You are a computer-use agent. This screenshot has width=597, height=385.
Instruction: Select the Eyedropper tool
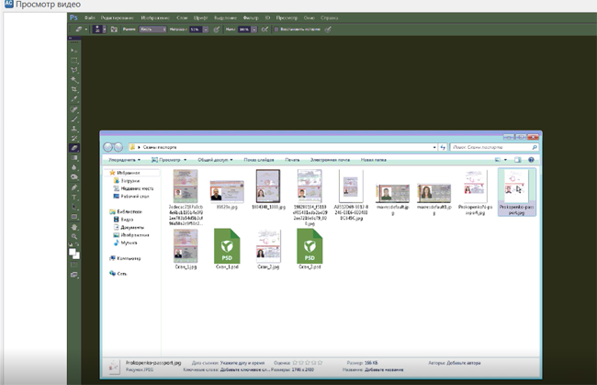point(73,99)
